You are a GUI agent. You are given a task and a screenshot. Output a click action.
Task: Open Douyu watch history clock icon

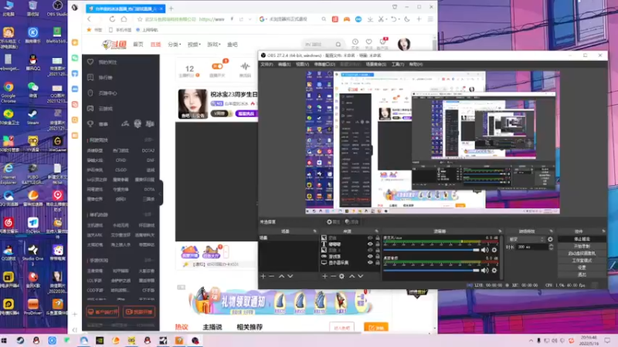pyautogui.click(x=355, y=43)
